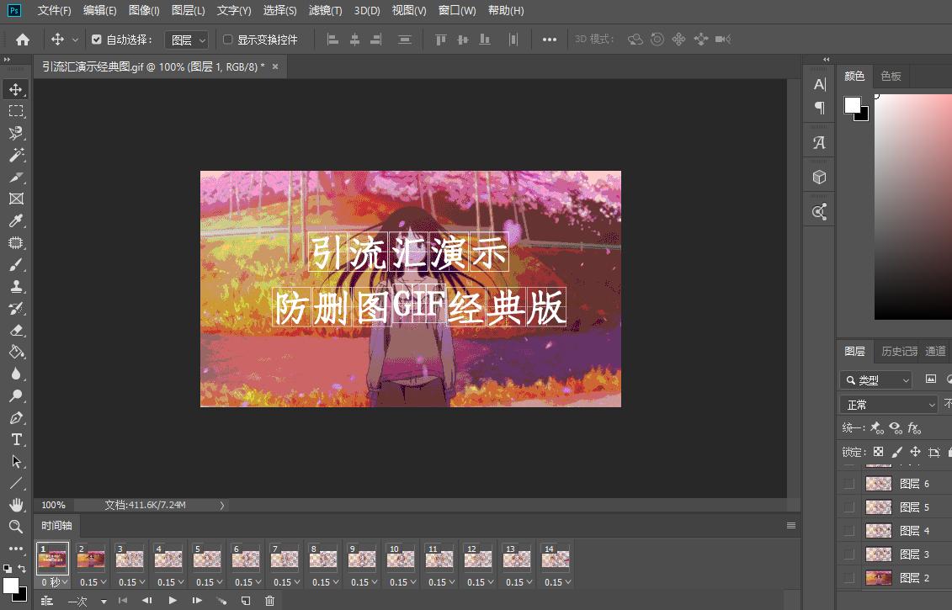The width and height of the screenshot is (952, 610).
Task: Select the Zoom tool
Action: (x=16, y=527)
